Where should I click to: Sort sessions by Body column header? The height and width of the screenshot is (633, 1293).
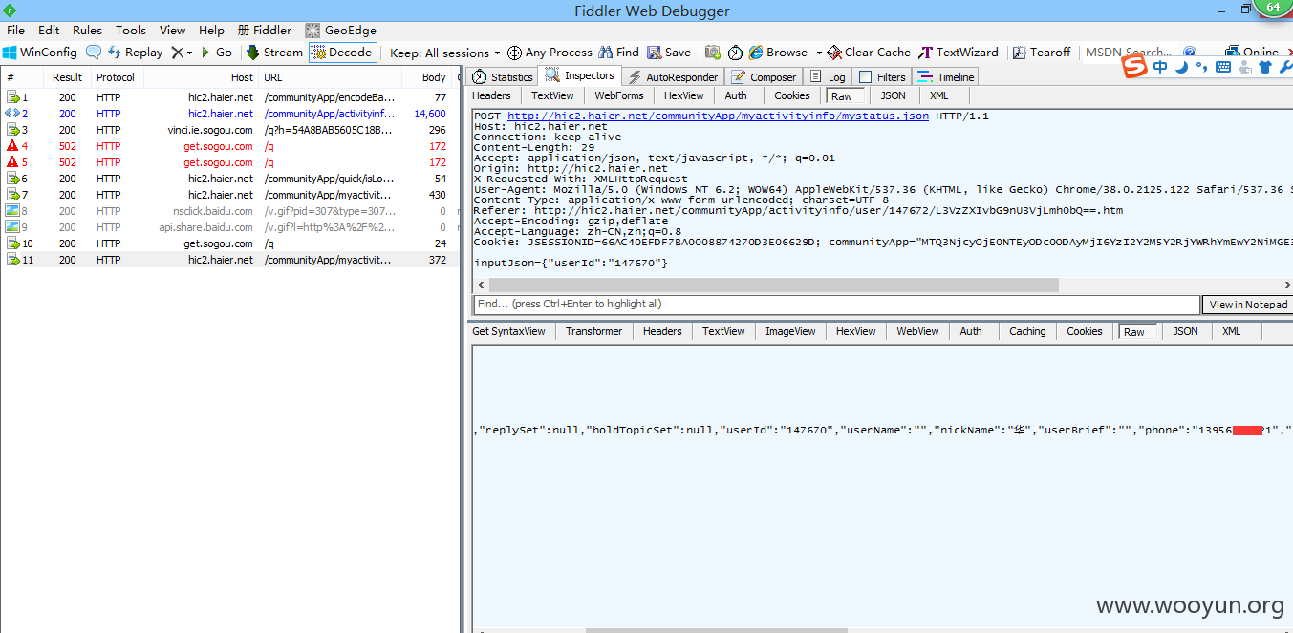click(426, 77)
